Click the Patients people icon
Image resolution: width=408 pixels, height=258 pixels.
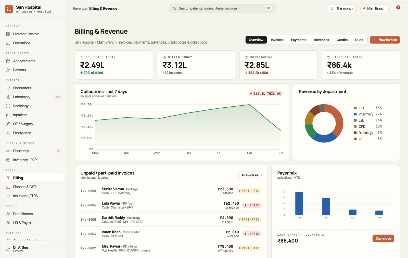click(8, 70)
